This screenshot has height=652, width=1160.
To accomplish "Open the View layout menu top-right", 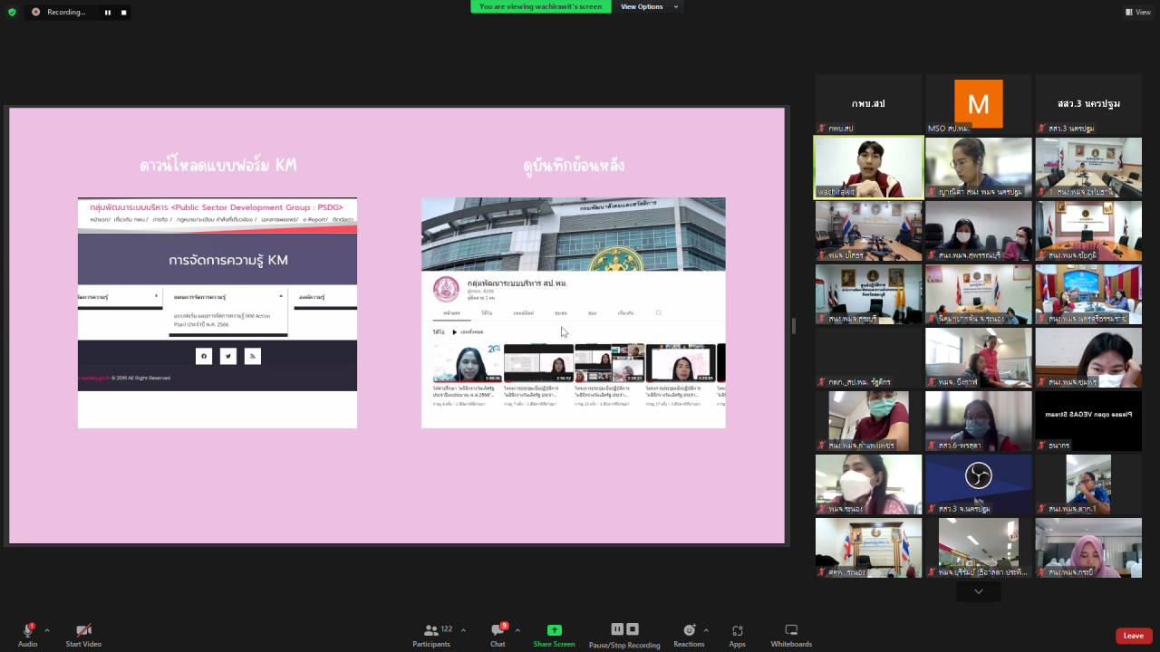I will click(x=1137, y=12).
